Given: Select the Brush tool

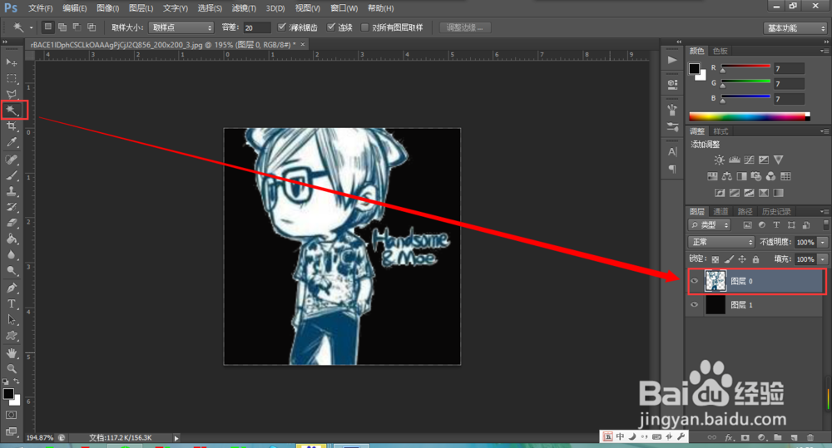Looking at the screenshot, I should [11, 175].
